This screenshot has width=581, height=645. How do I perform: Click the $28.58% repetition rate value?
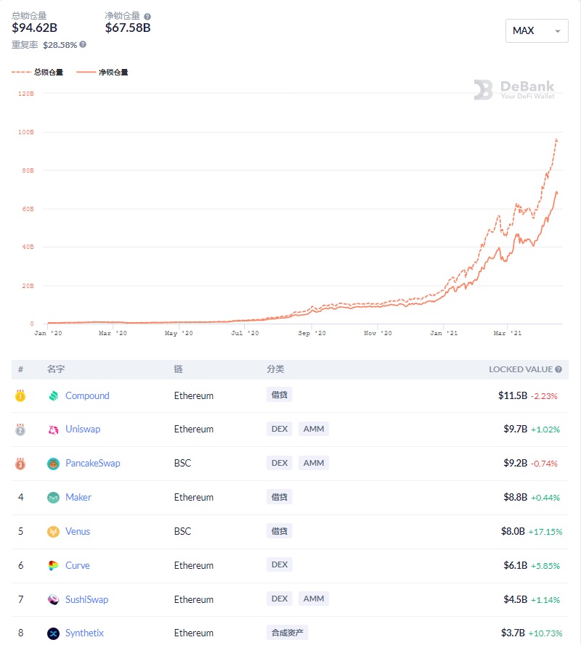(x=60, y=45)
